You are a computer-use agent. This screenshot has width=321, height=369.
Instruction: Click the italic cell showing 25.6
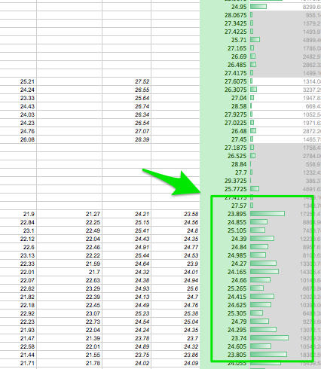coord(176,288)
